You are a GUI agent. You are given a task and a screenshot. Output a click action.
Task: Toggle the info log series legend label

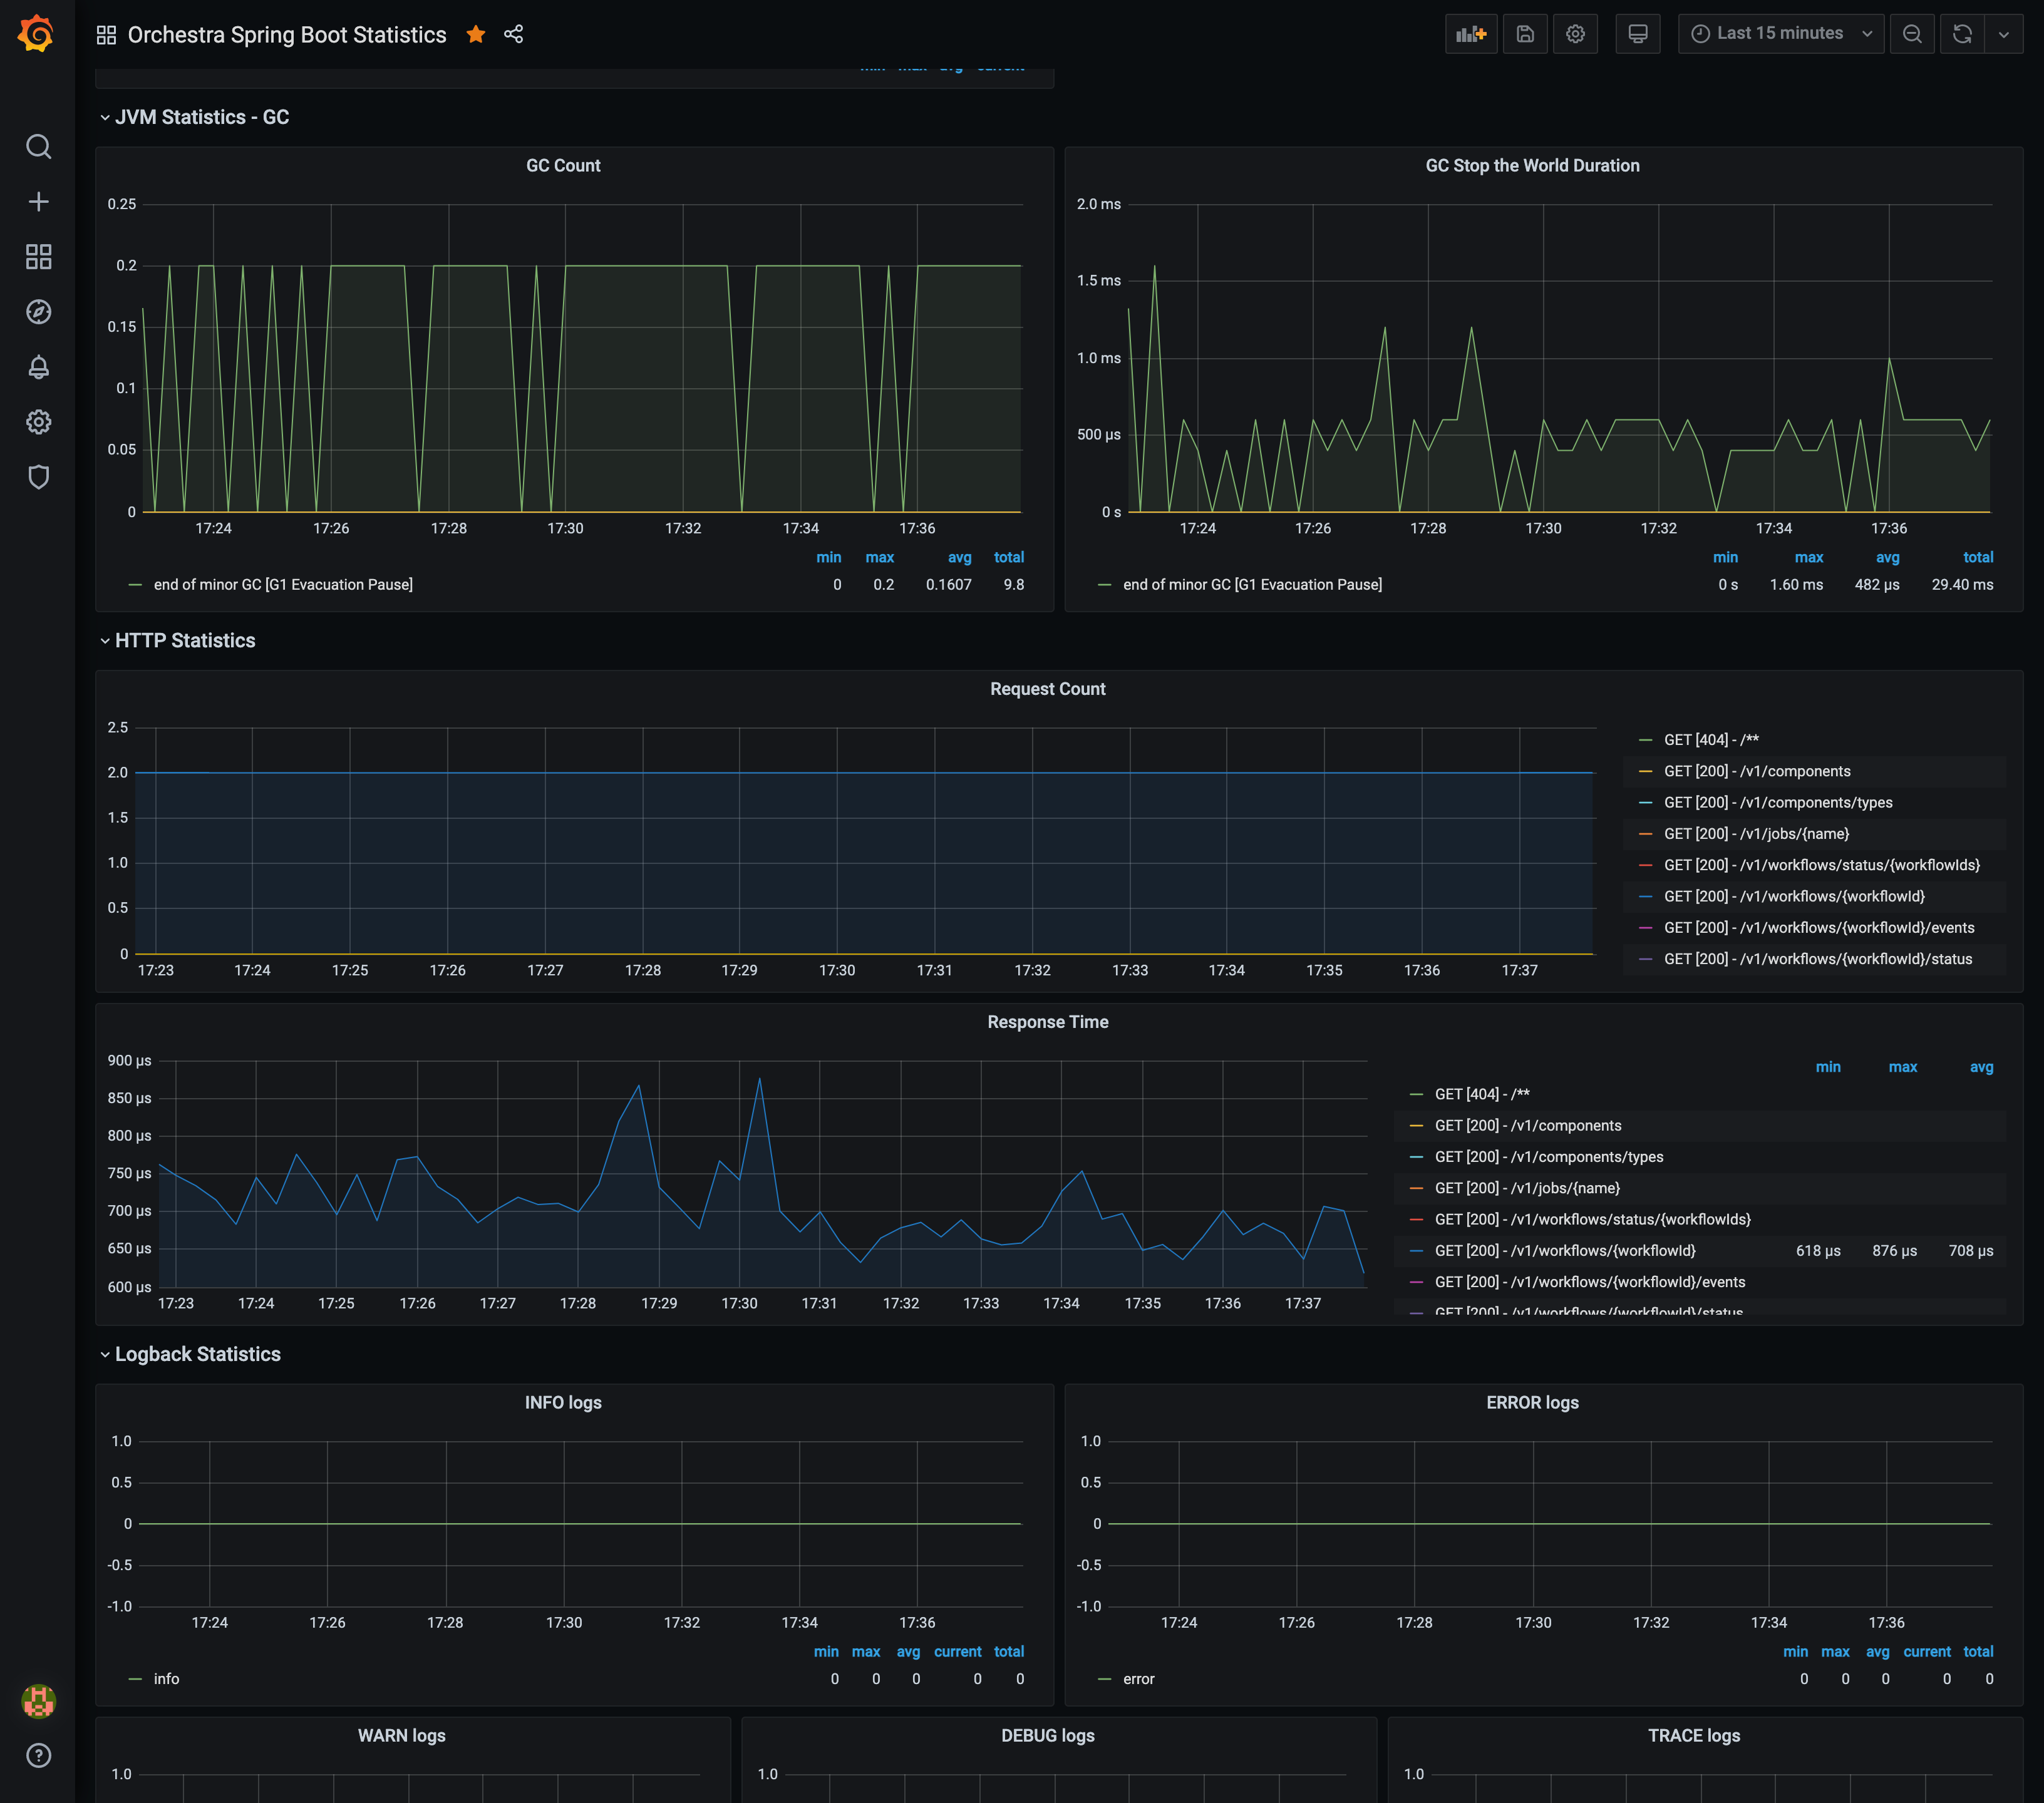(166, 1679)
